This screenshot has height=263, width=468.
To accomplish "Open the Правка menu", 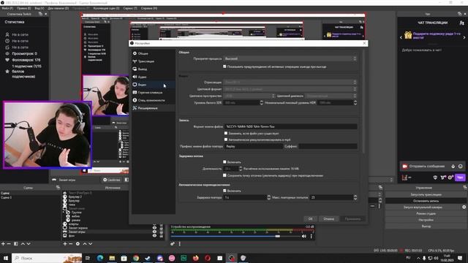I will coord(23,8).
